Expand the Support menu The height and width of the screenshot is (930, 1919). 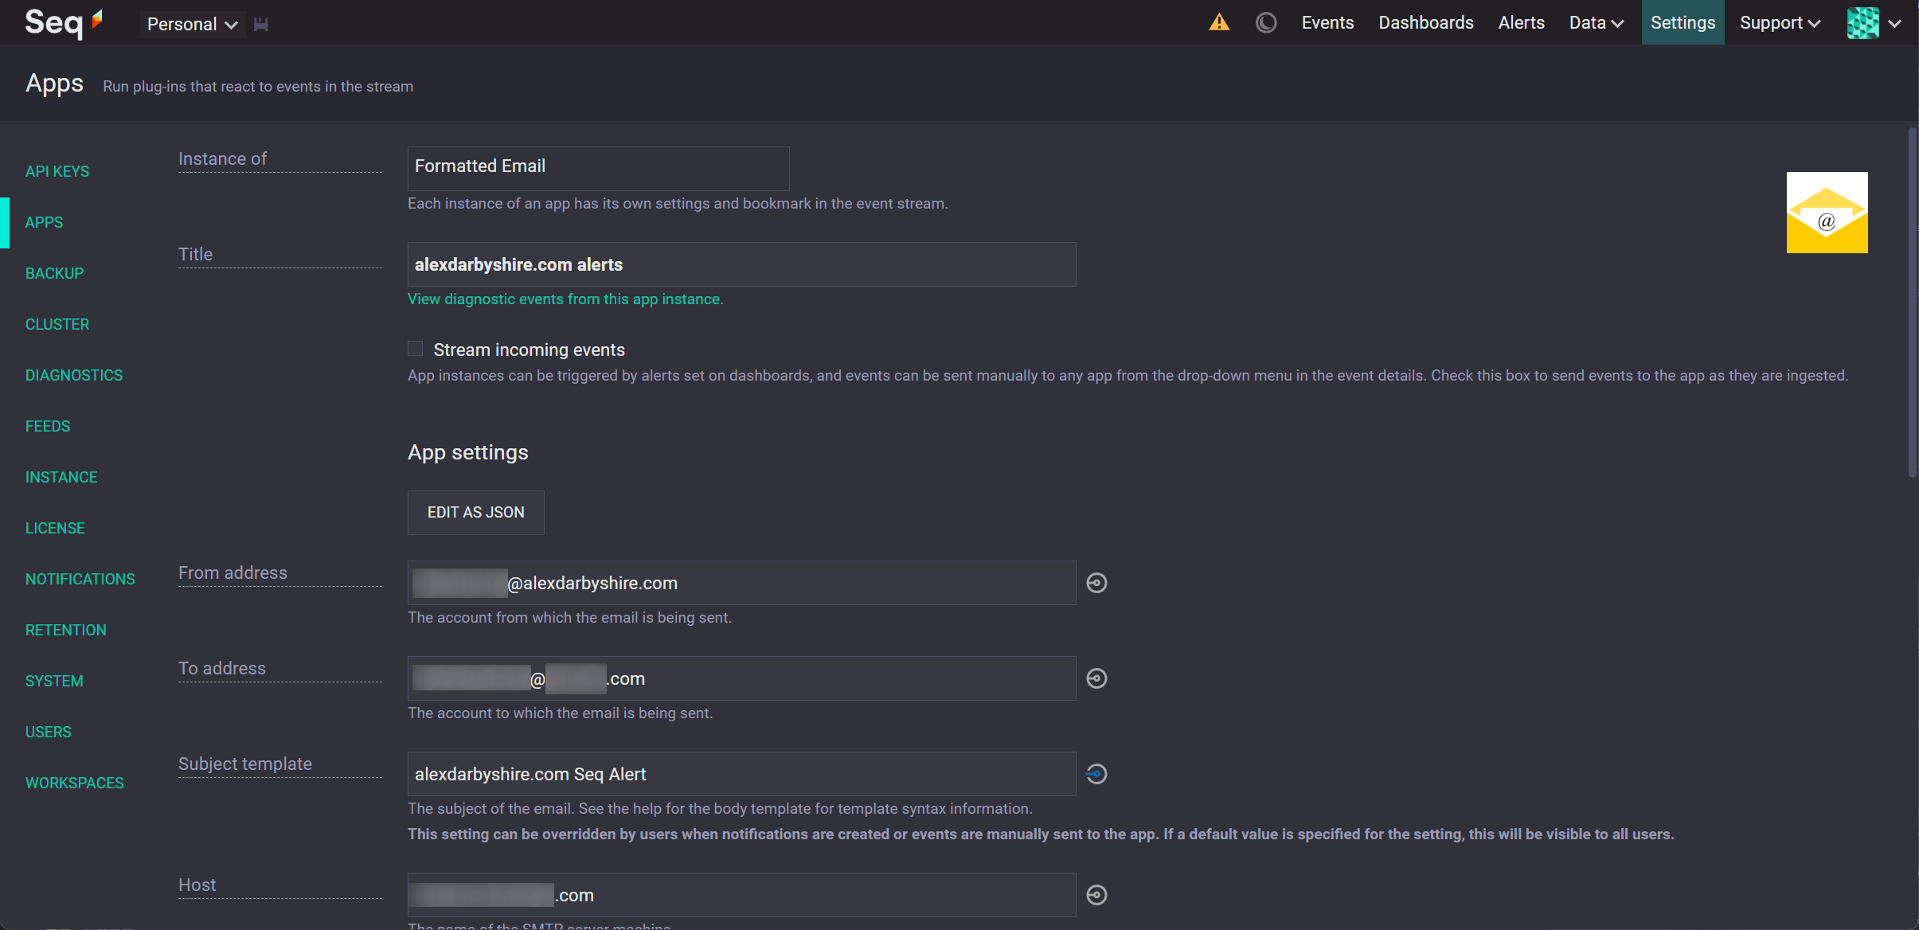[x=1780, y=22]
